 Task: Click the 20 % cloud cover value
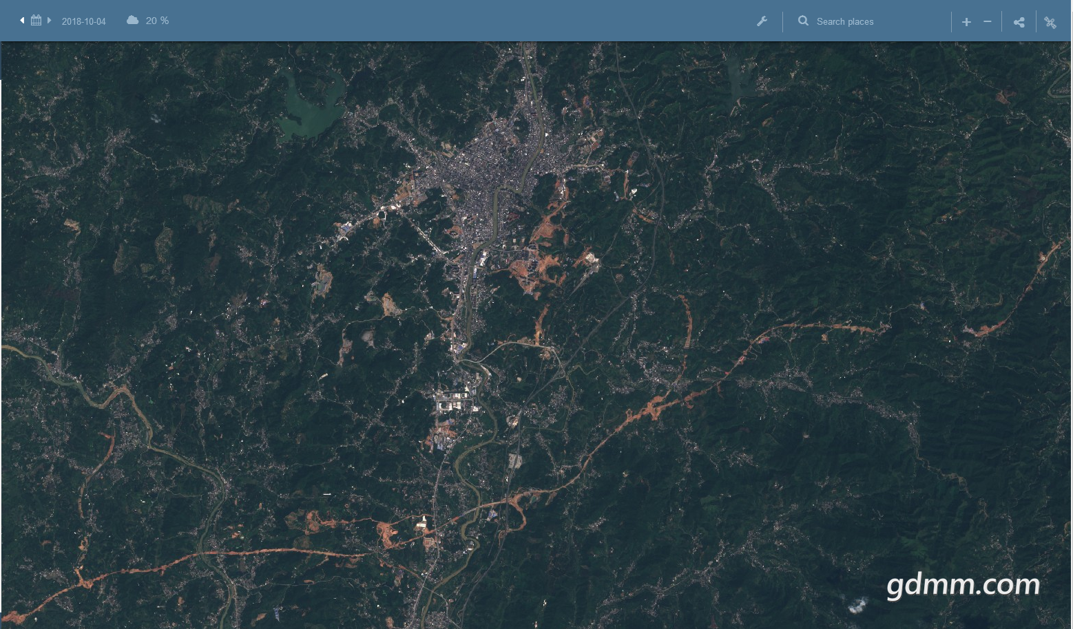[157, 21]
